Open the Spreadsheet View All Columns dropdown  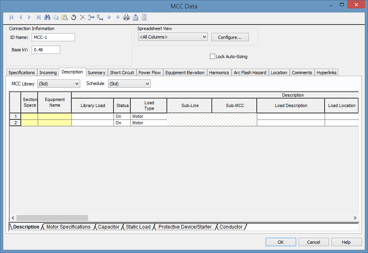point(173,37)
